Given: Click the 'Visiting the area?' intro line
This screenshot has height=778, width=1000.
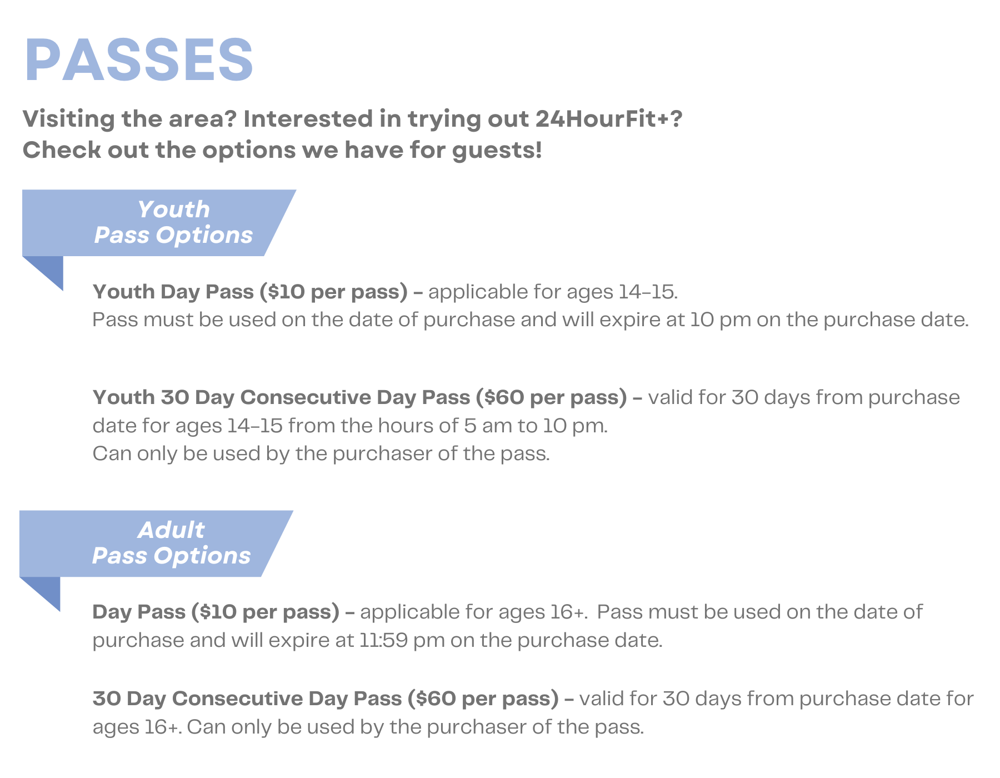Looking at the screenshot, I should 352,119.
